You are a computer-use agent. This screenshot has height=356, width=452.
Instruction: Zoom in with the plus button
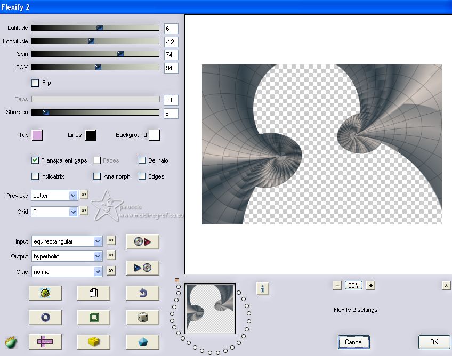coord(370,286)
